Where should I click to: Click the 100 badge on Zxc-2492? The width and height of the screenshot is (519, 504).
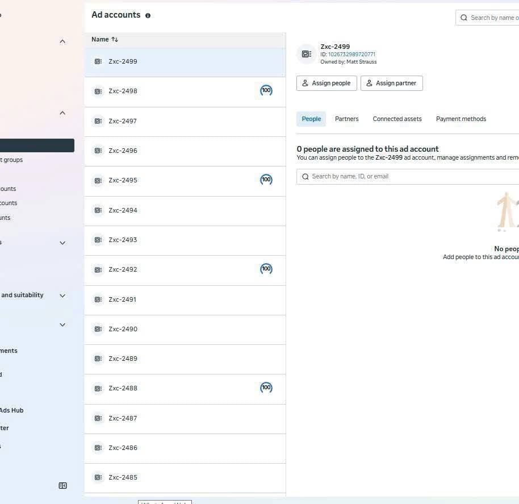click(x=266, y=269)
